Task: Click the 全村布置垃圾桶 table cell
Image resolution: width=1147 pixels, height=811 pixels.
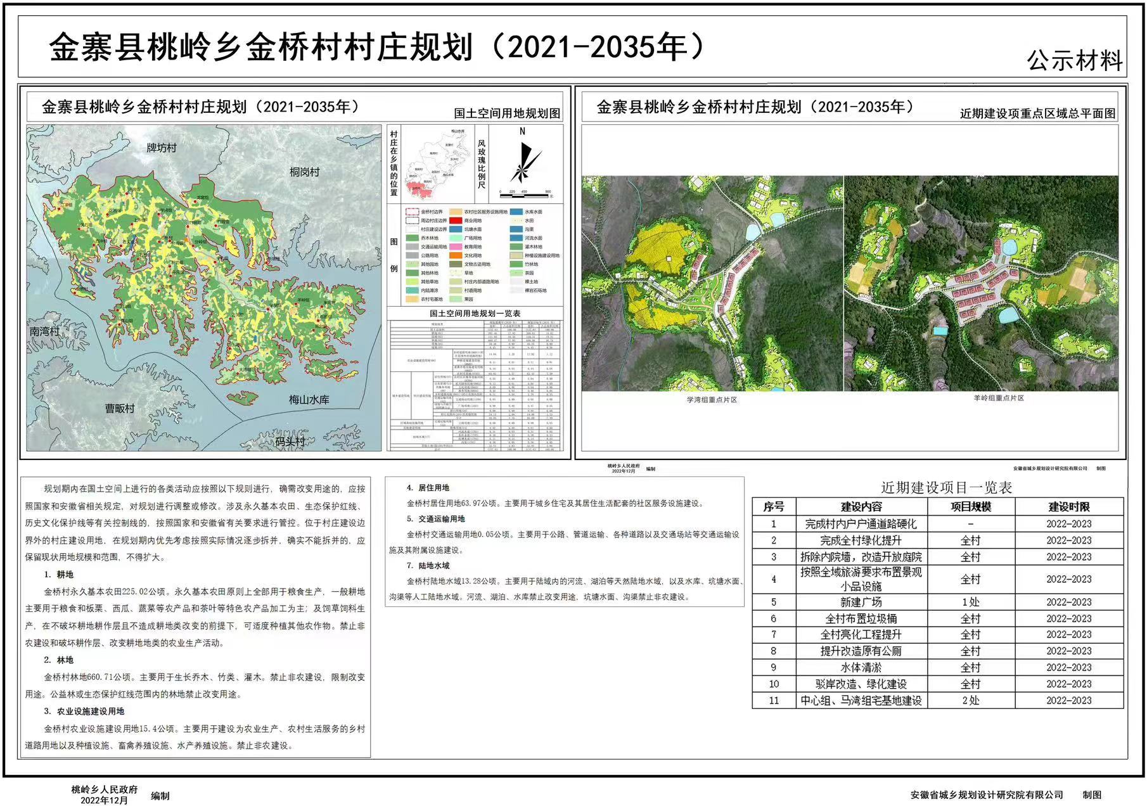Action: [x=861, y=618]
